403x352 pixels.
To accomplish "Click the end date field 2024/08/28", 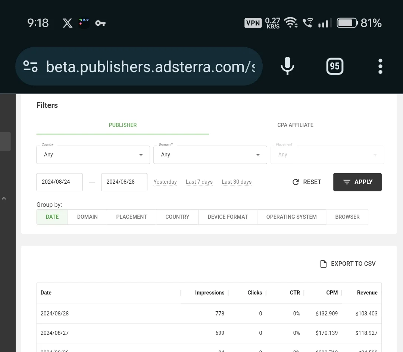I will pyautogui.click(x=124, y=182).
